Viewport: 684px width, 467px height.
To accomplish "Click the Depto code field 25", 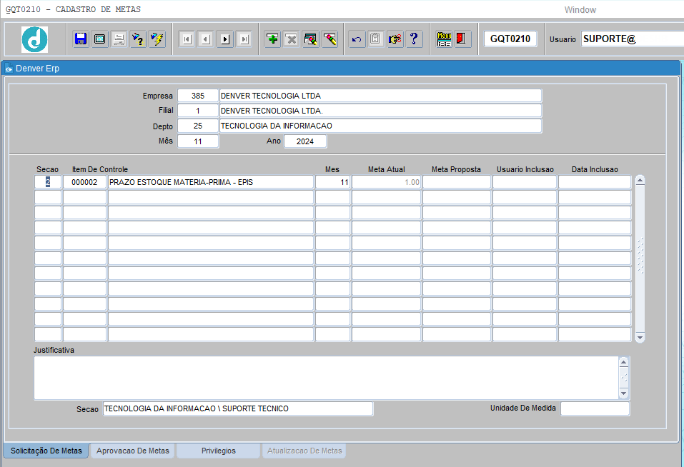I will pyautogui.click(x=197, y=126).
